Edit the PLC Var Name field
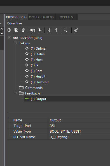This screenshot has height=166, width=110. pyautogui.click(x=80, y=137)
